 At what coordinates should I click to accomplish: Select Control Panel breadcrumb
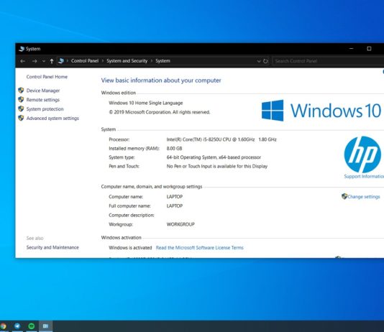(x=85, y=60)
